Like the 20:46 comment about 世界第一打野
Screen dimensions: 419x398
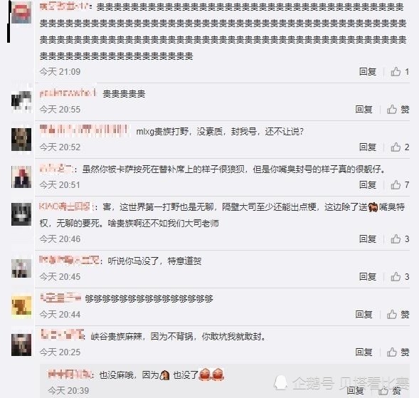(400, 239)
